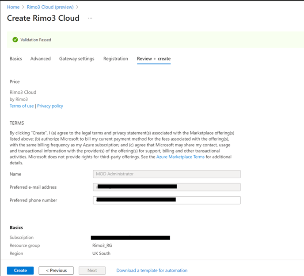The image size is (304, 276).
Task: Click the Subscription label
Action: coord(22,237)
